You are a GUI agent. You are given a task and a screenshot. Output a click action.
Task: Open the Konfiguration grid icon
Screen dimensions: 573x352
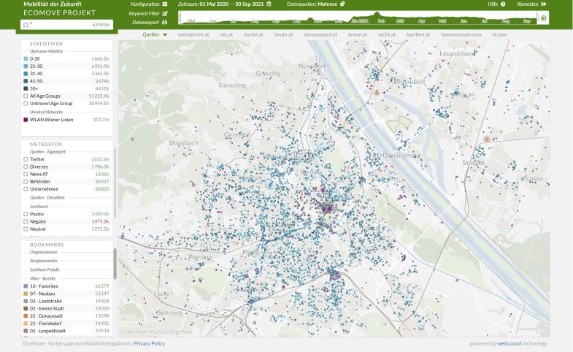pyautogui.click(x=165, y=4)
